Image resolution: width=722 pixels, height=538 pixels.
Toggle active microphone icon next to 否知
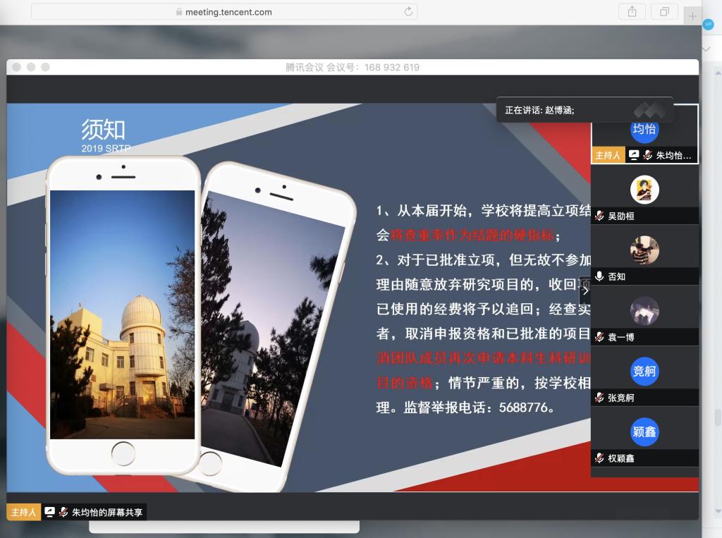599,276
